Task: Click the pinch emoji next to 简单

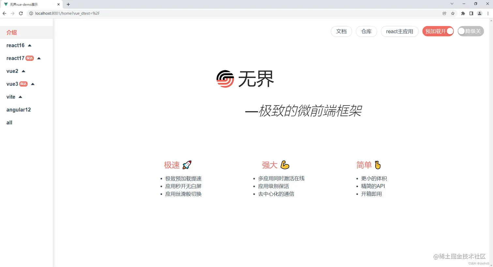Action: coord(378,165)
